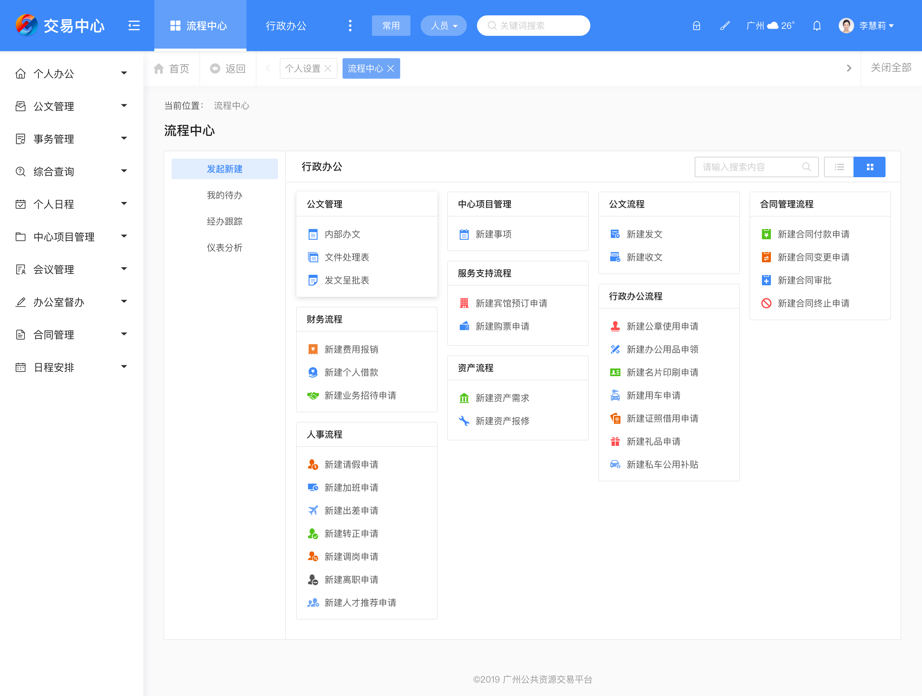Open the 新建费用报销 link
Screen dimensions: 922x696
(351, 349)
